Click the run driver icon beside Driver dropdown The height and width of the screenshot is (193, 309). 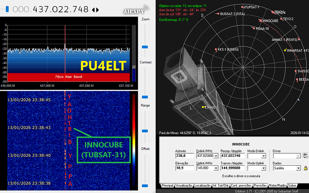coord(305,156)
